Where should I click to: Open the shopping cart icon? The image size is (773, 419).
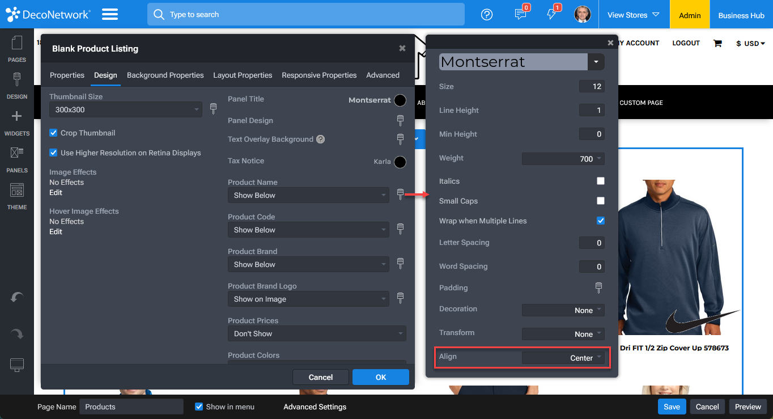(717, 43)
